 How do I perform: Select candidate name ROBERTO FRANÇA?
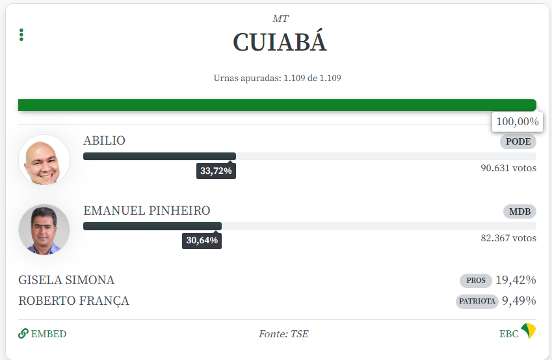point(73,301)
